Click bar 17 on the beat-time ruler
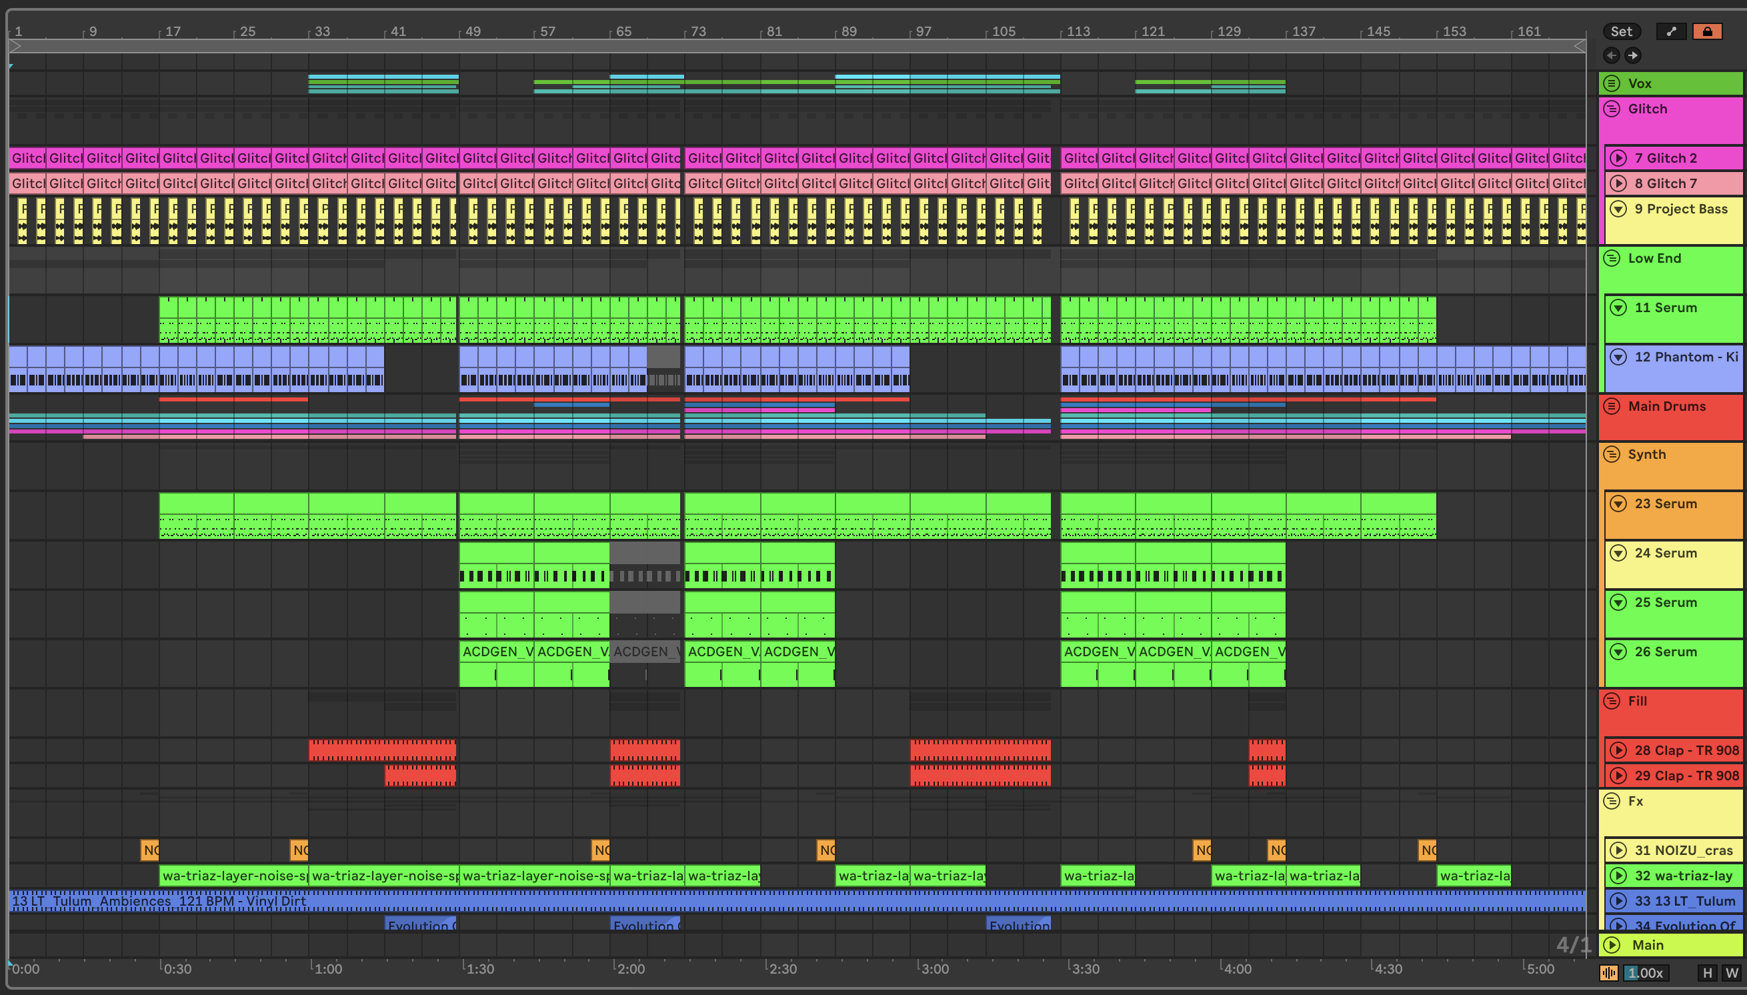 coord(172,31)
